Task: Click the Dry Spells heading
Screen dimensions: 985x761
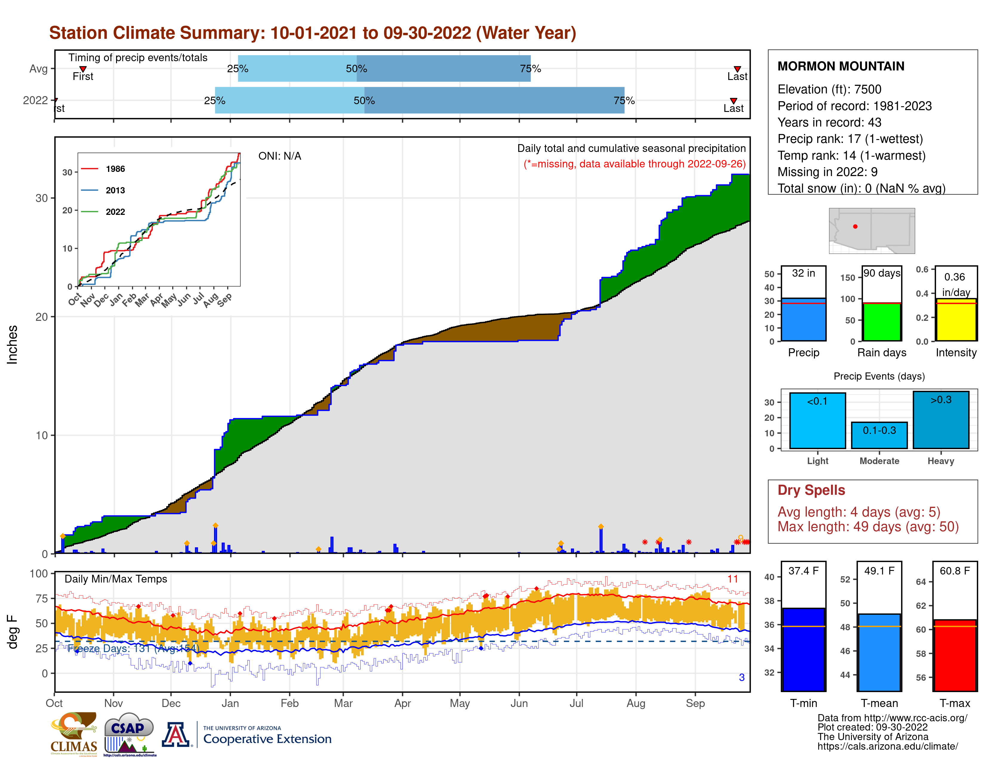Action: (x=811, y=490)
